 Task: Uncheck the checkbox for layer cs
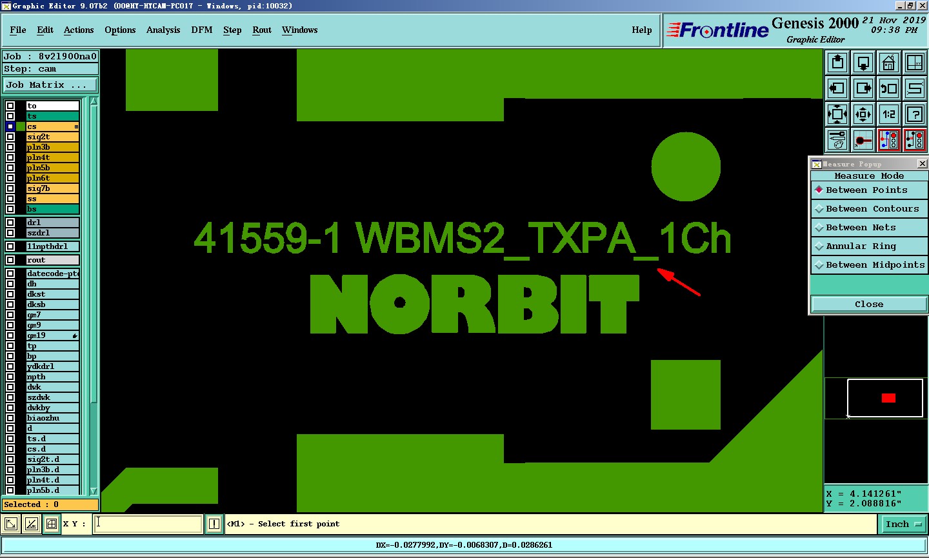[10, 126]
